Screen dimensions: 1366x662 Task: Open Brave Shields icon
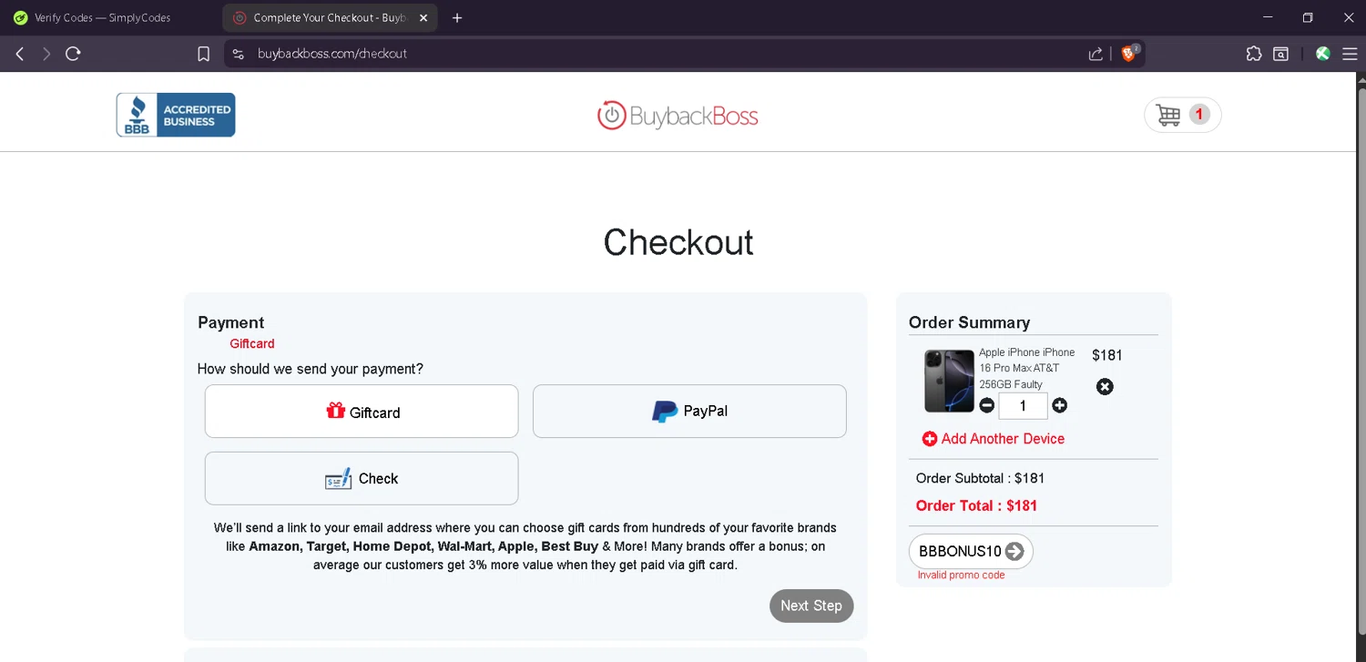1130,53
